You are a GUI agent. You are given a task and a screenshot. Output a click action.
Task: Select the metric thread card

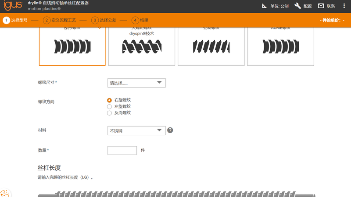(x=211, y=46)
